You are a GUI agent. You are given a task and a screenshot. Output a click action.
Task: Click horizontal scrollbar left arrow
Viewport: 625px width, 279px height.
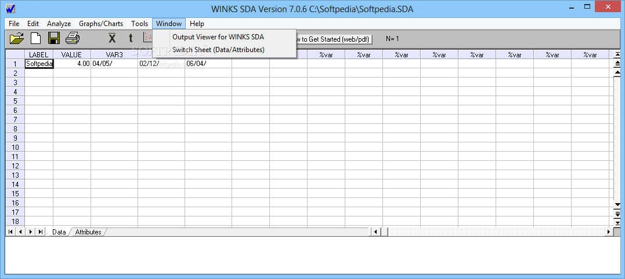(x=375, y=232)
